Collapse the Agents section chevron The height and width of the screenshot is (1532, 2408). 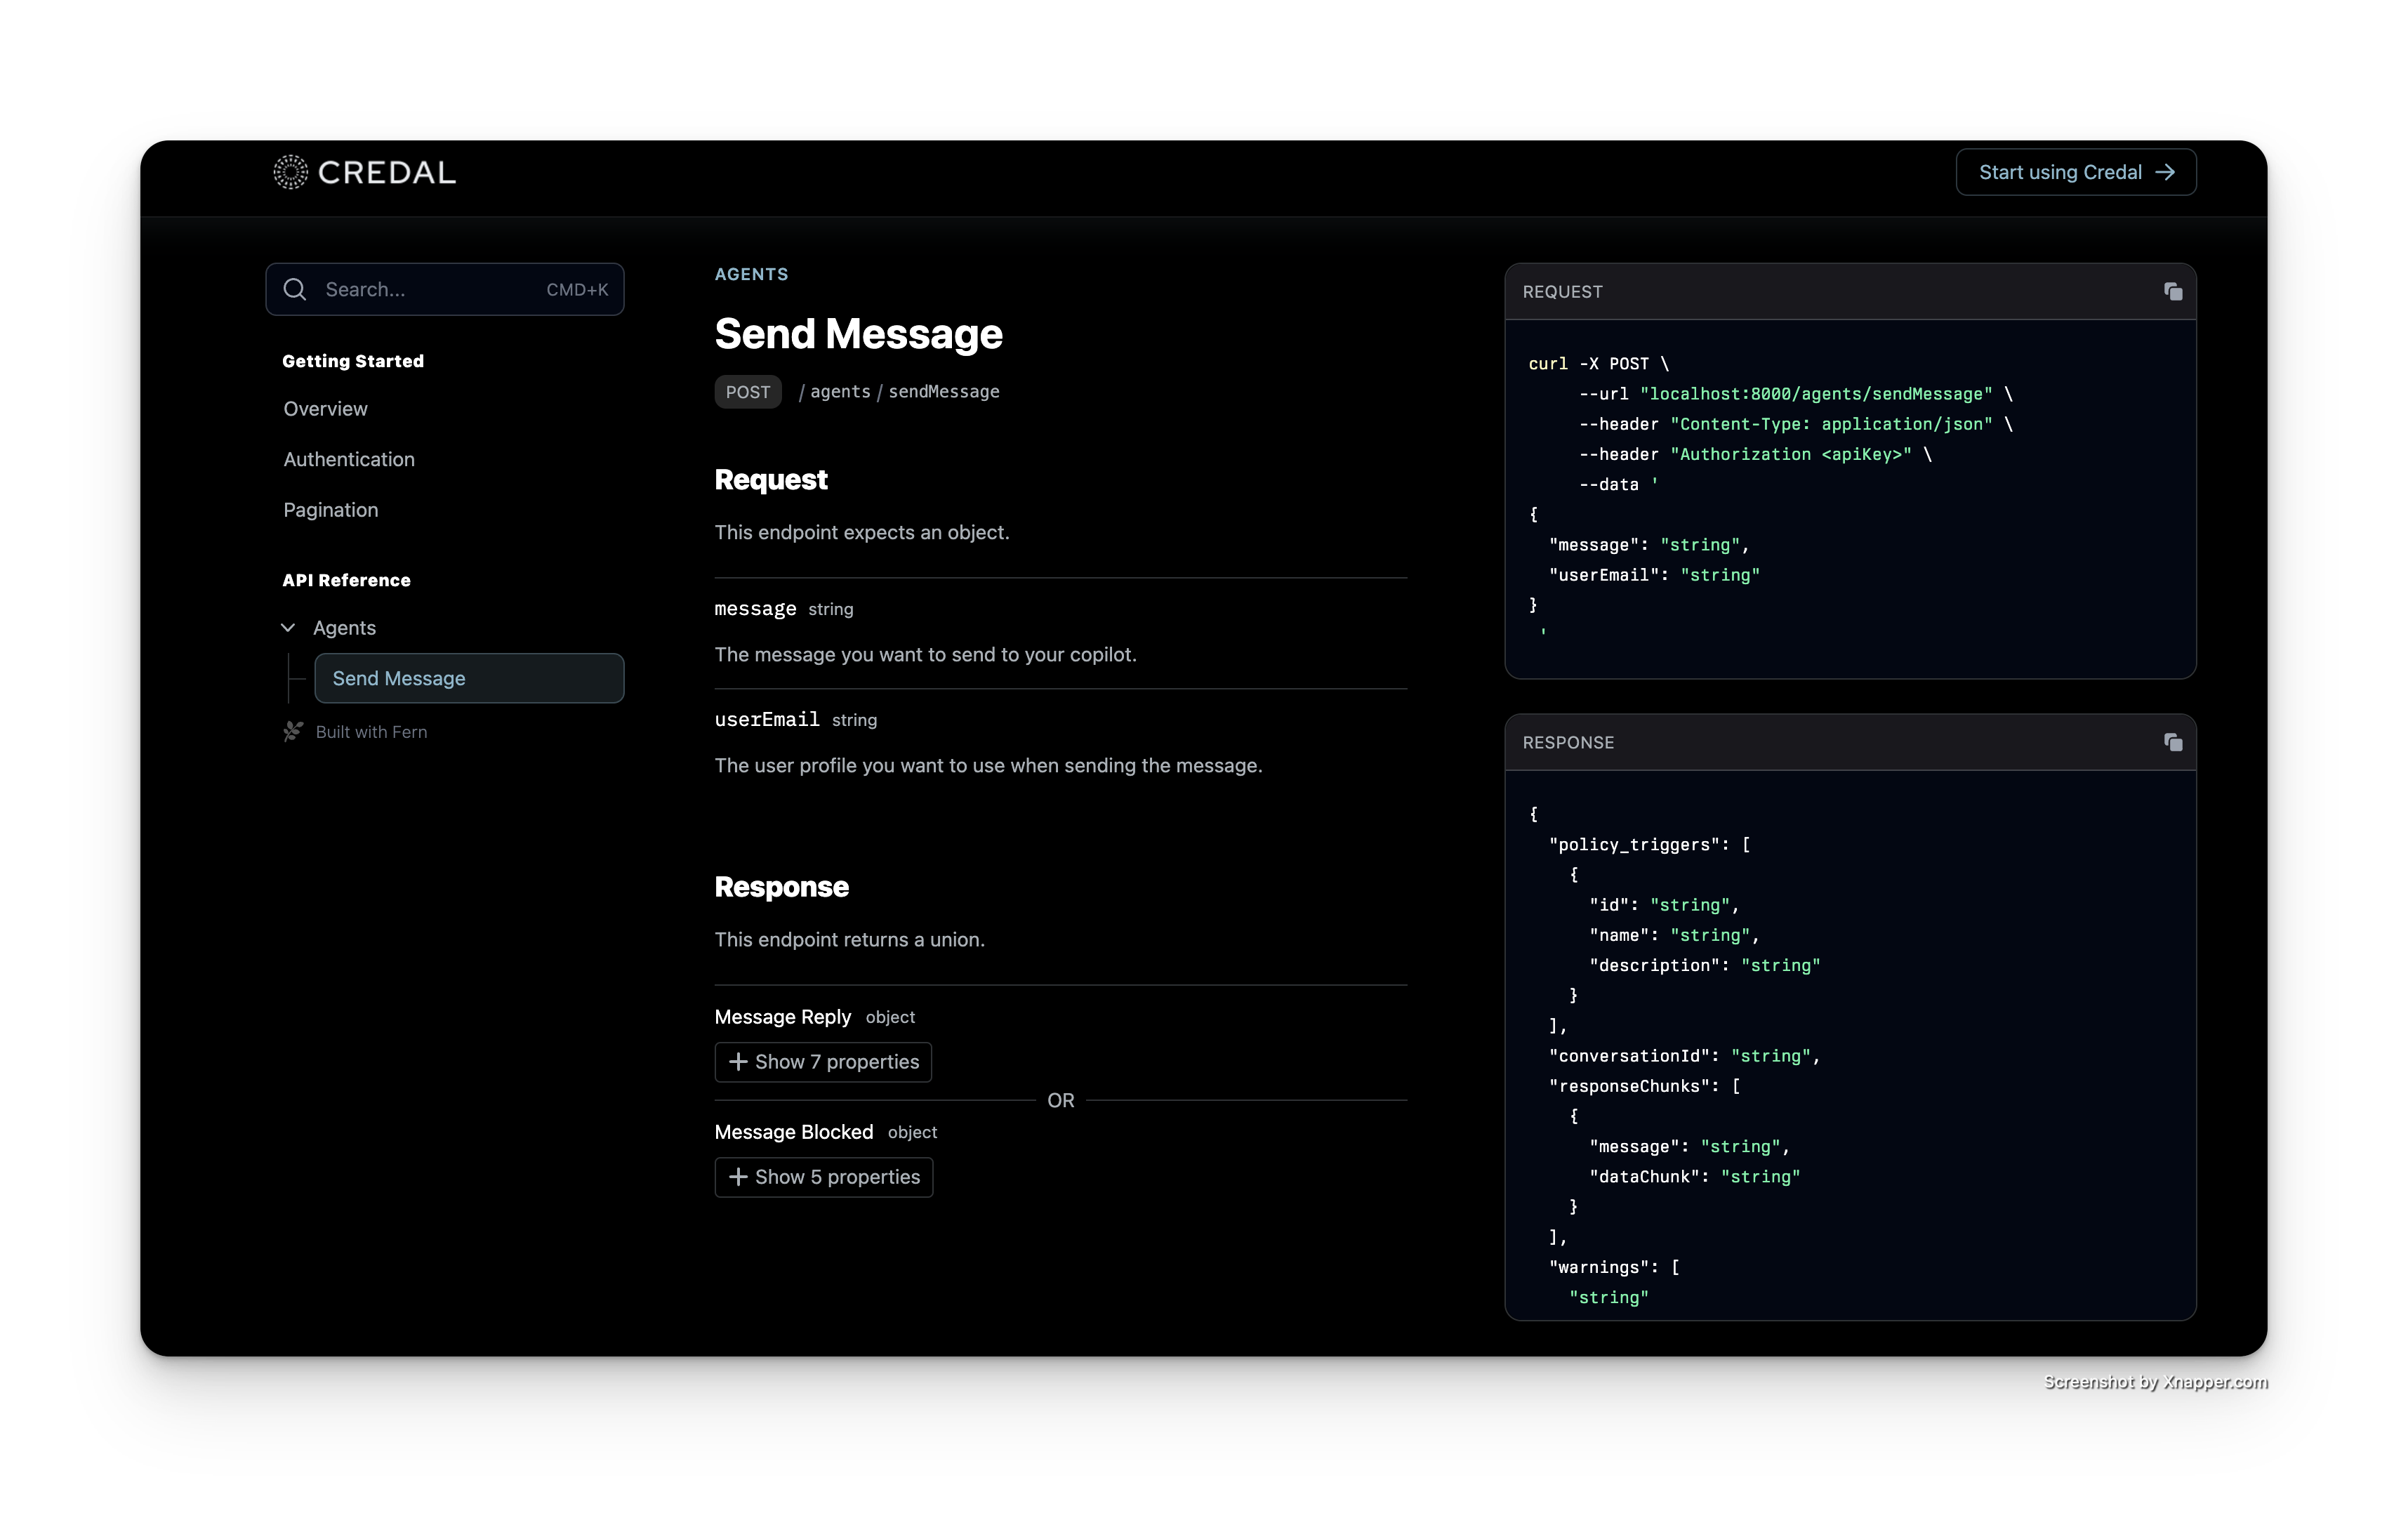[288, 628]
